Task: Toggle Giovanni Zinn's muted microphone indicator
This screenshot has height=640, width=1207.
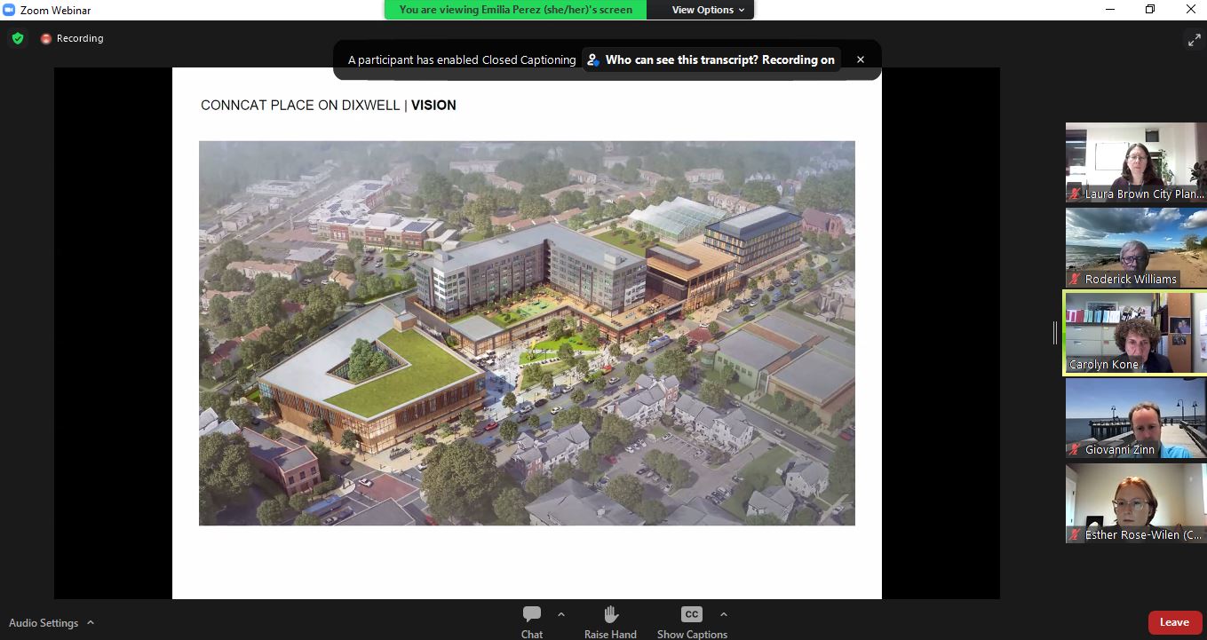Action: click(x=1074, y=450)
